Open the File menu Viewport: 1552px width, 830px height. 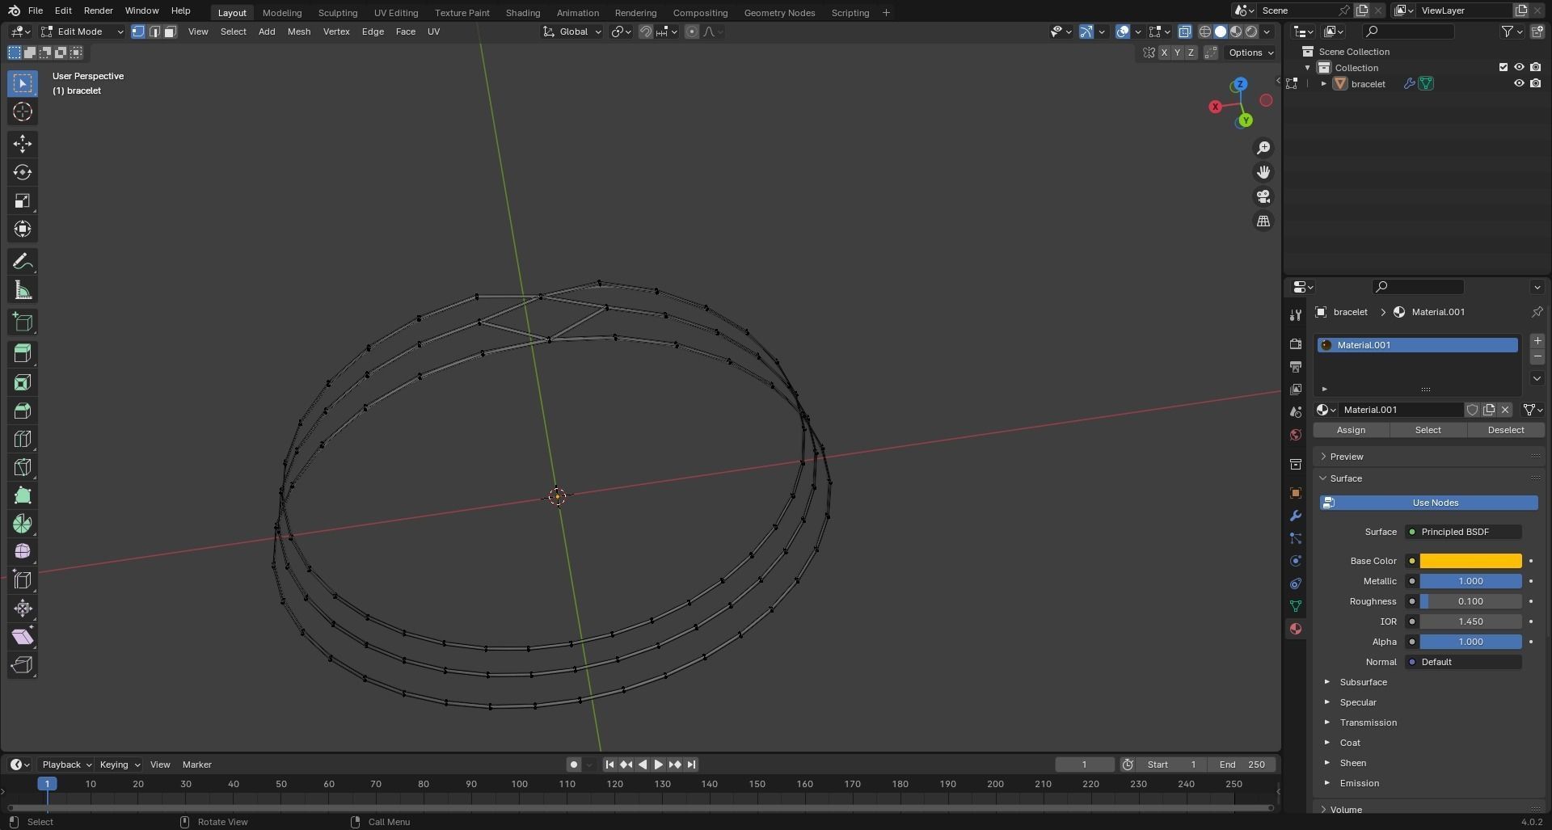[35, 11]
